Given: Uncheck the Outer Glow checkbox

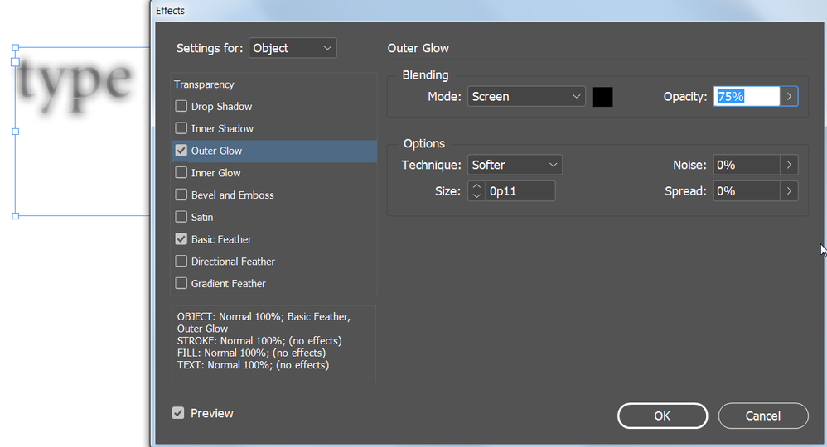Looking at the screenshot, I should (x=181, y=151).
